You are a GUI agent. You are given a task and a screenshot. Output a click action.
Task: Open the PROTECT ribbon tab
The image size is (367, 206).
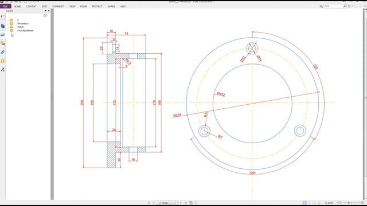[x=97, y=6]
